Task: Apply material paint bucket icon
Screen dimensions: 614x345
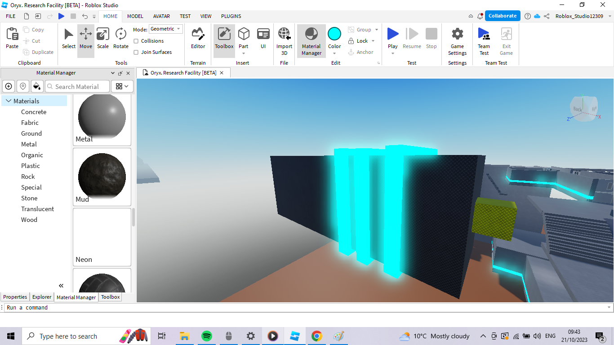Action: tap(37, 86)
